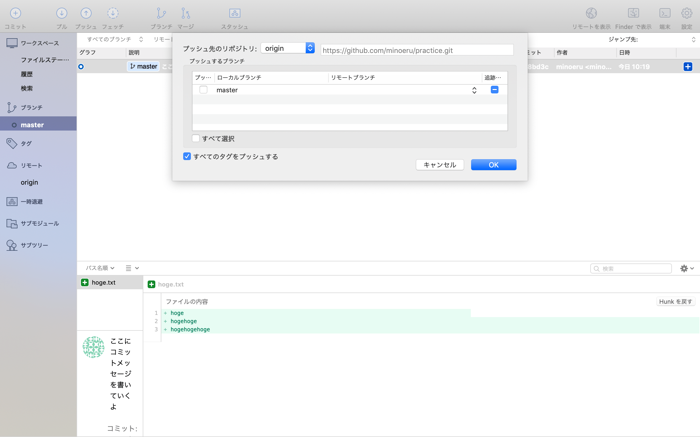Select master branch in sidebar
Viewport: 700px width, 437px height.
coord(32,125)
